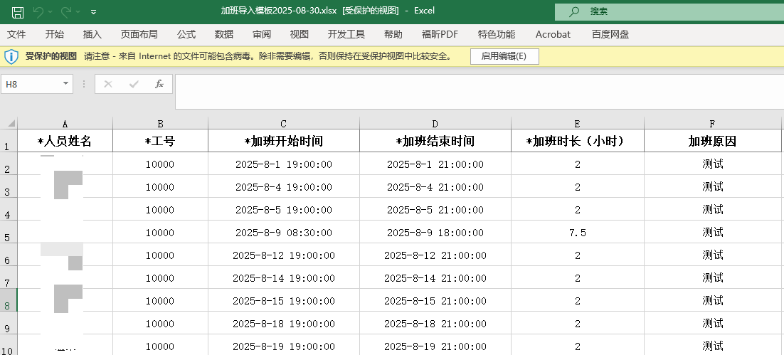Image resolution: width=784 pixels, height=355 pixels.
Task: Open the Quick Access Toolbar customize arrow
Action: [94, 12]
